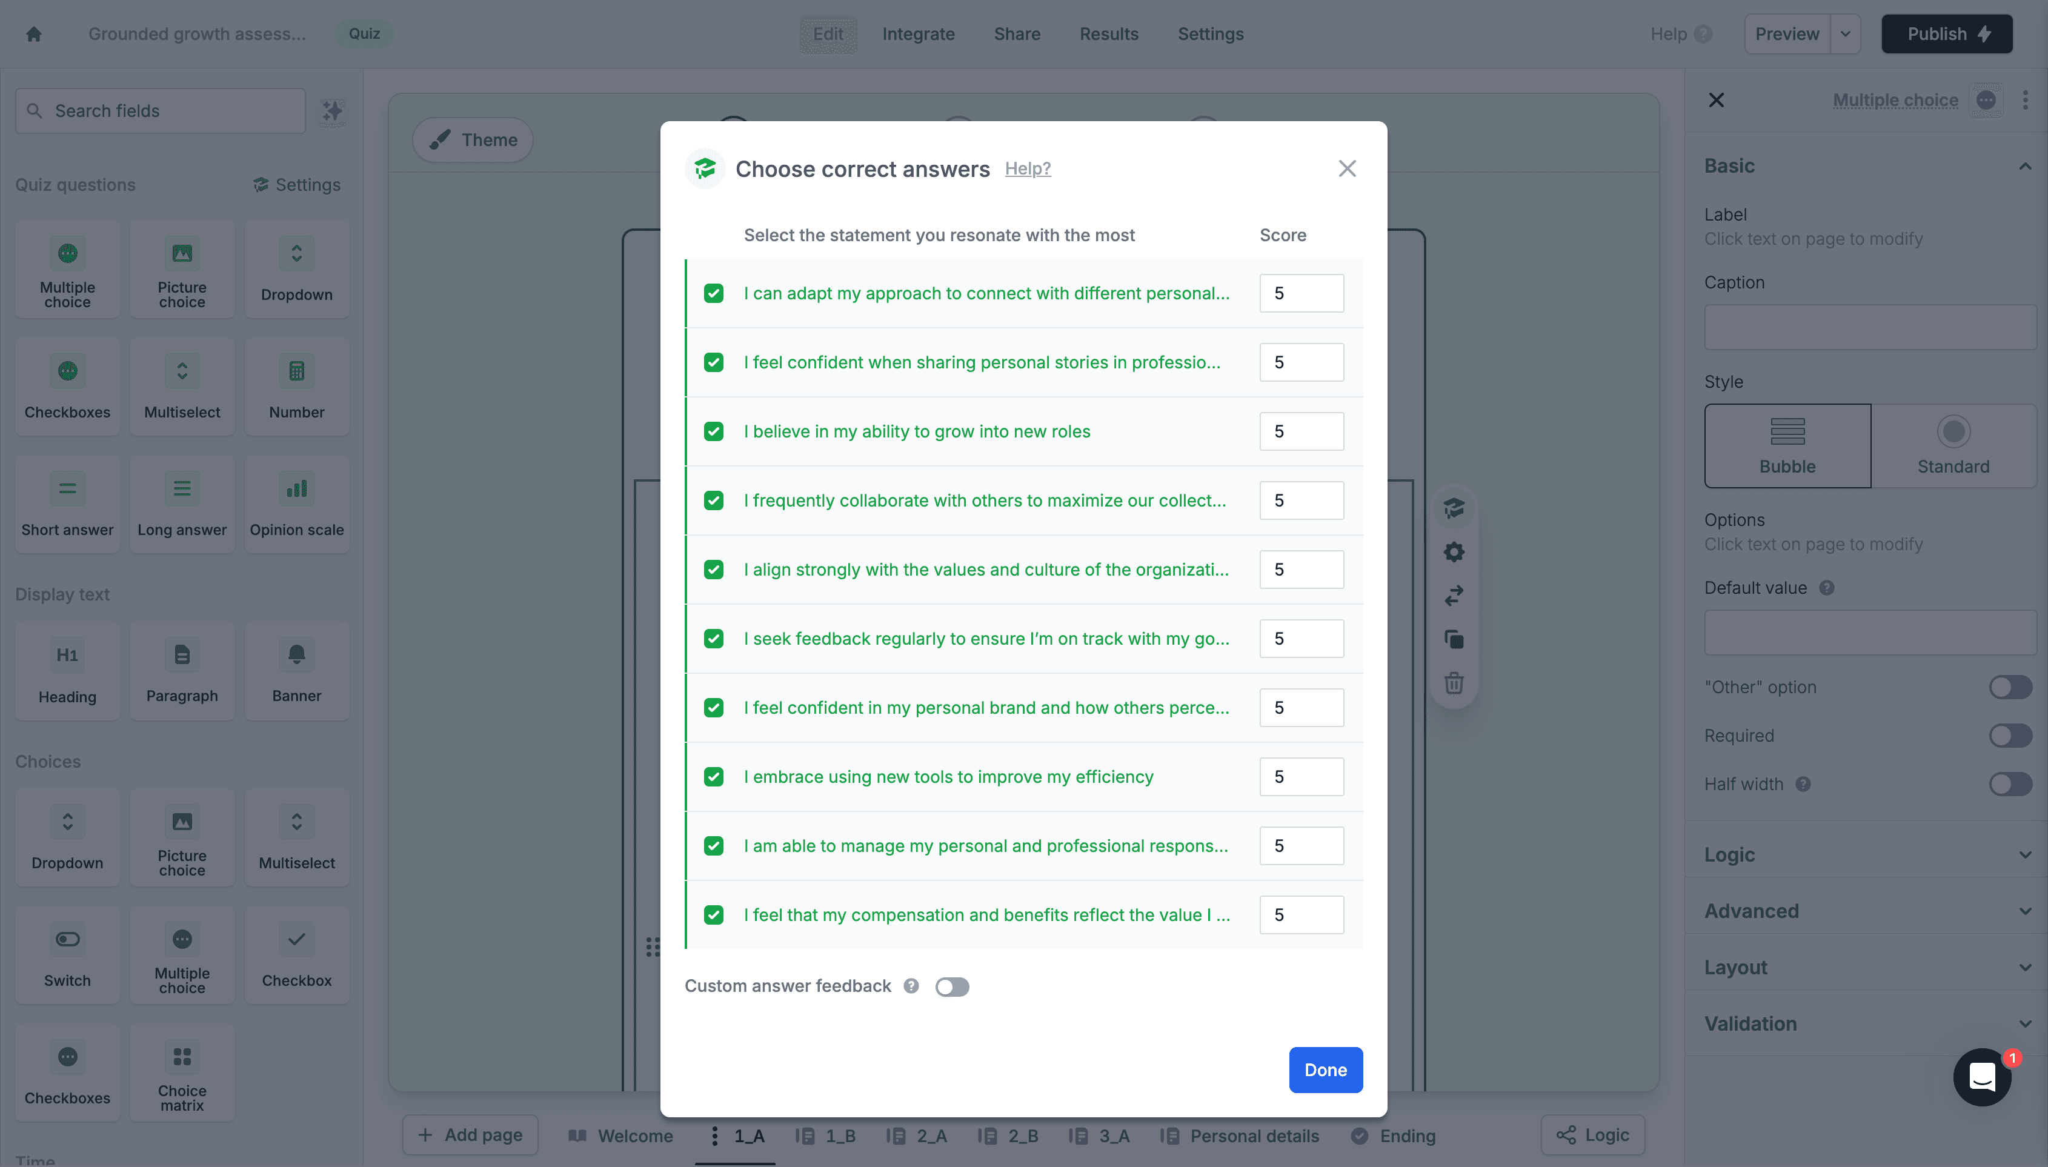Click the Add page button

click(470, 1135)
